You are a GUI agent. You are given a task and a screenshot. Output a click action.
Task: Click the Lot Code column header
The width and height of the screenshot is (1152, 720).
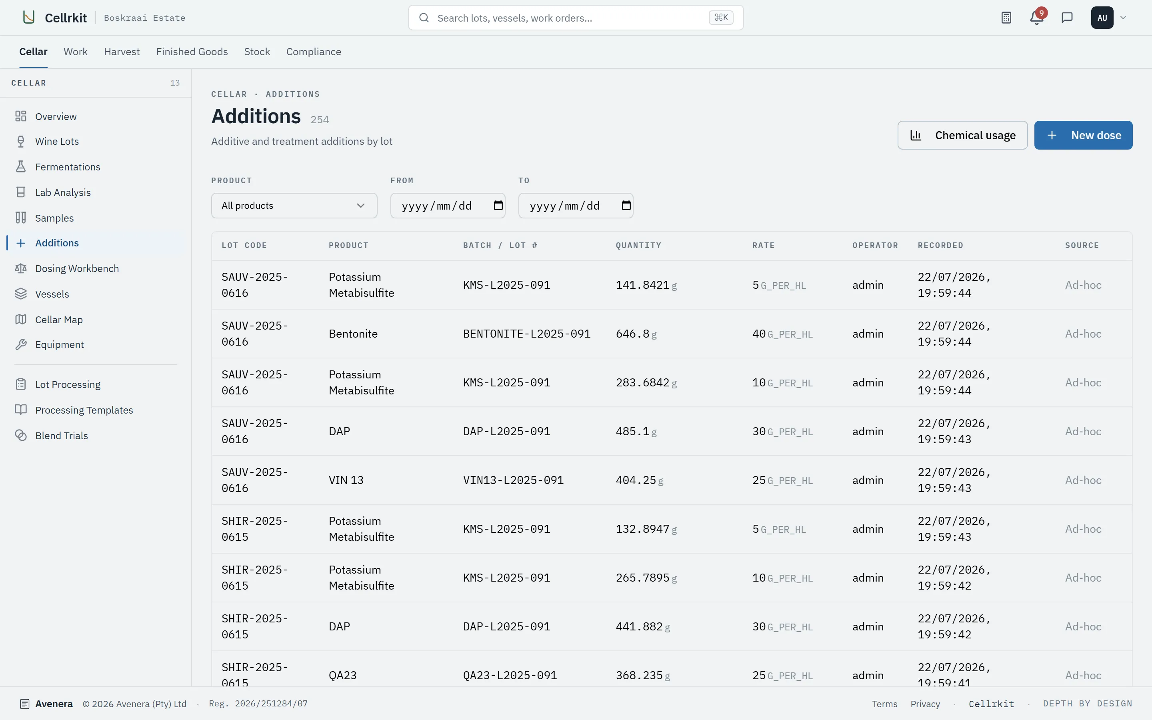click(x=244, y=245)
